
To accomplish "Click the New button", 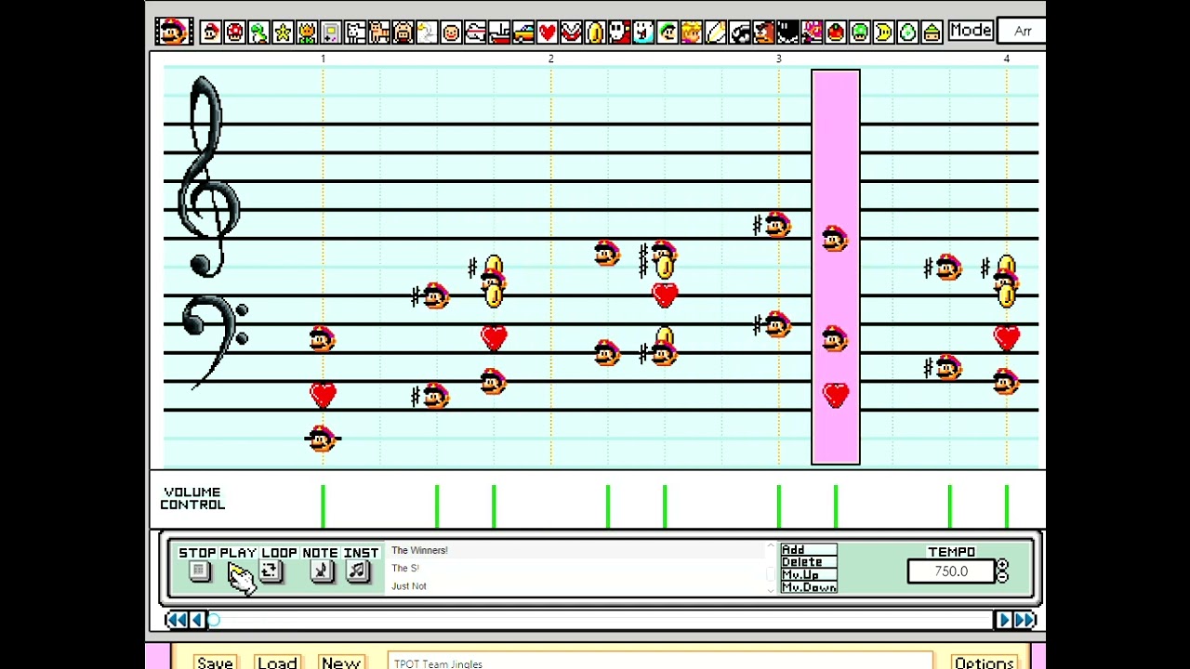I will [x=340, y=662].
